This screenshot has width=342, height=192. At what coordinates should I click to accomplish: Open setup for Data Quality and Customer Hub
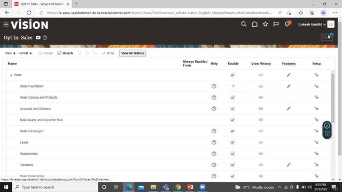(x=316, y=119)
